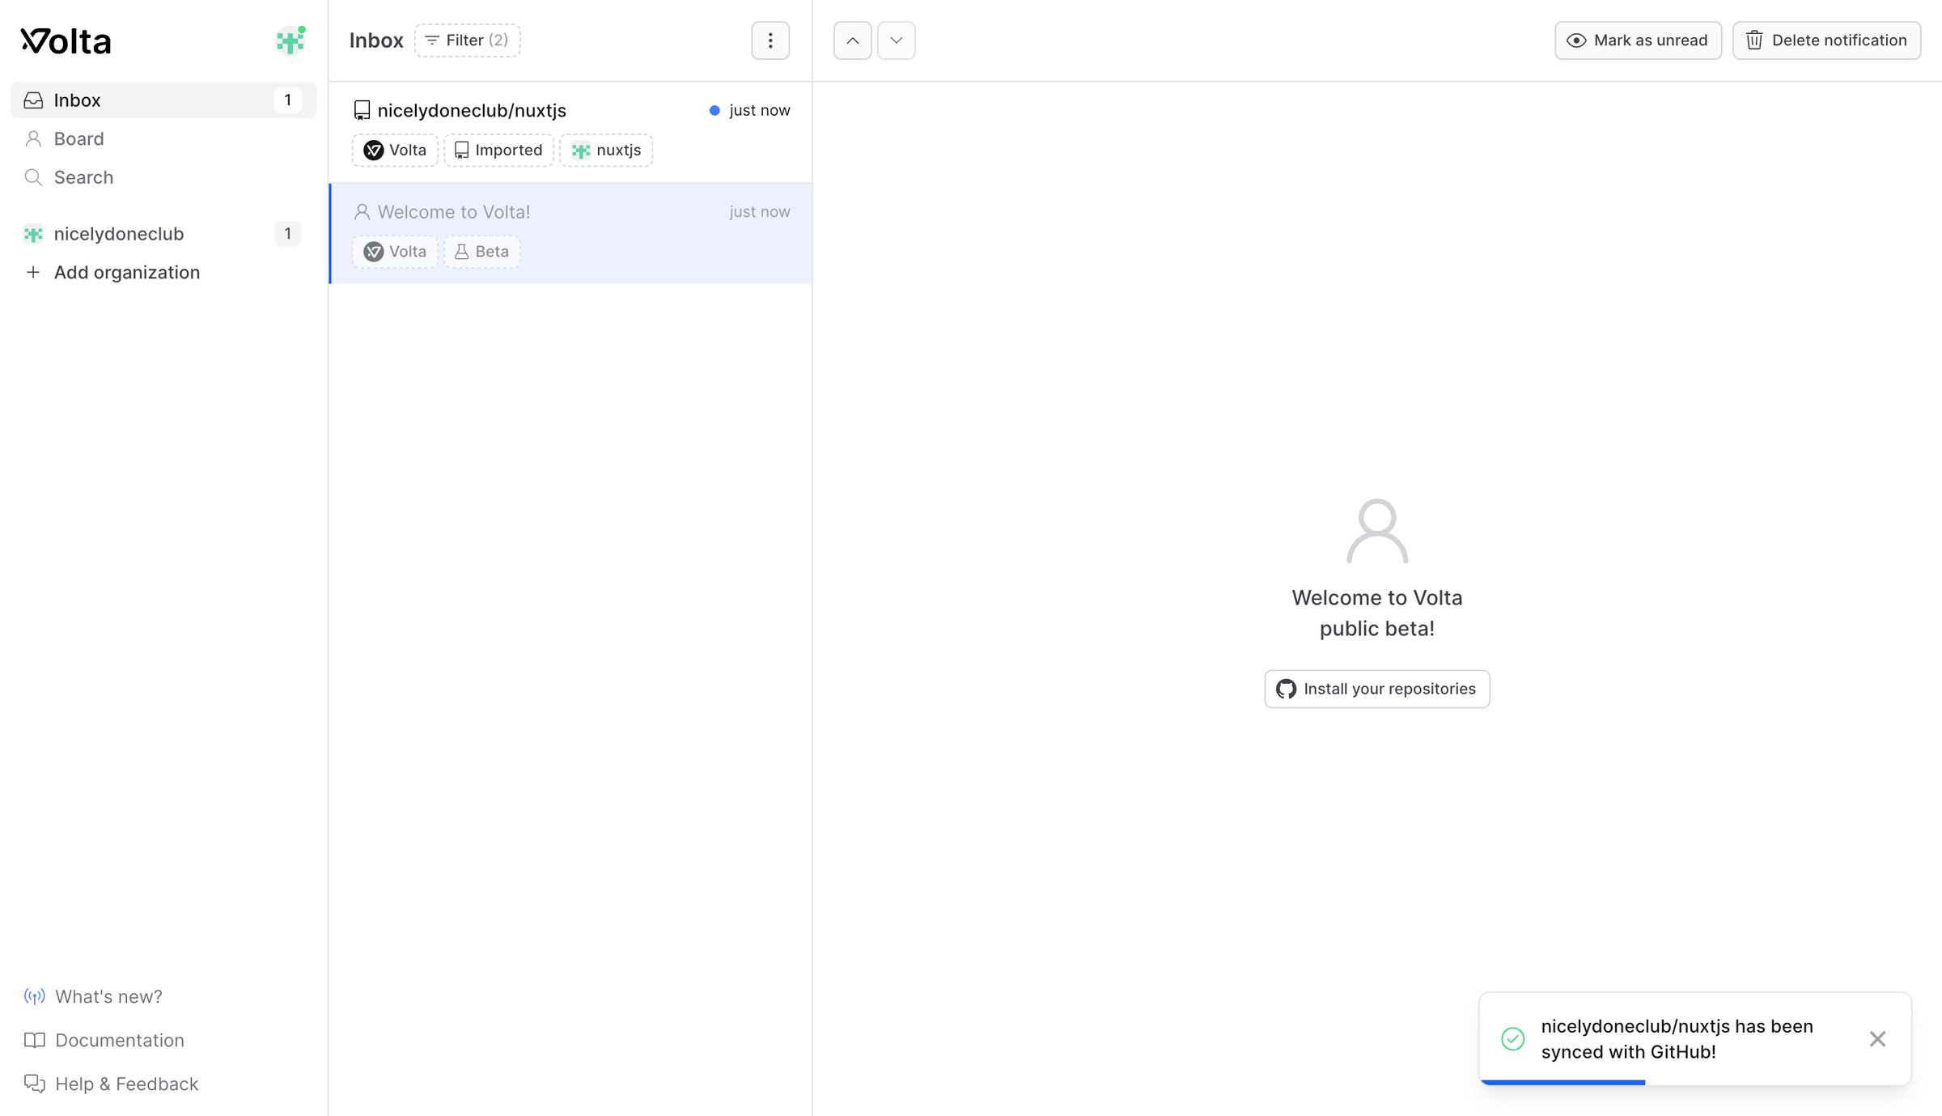Open the Welcome to Volta! notification
The width and height of the screenshot is (1942, 1116).
coord(570,234)
